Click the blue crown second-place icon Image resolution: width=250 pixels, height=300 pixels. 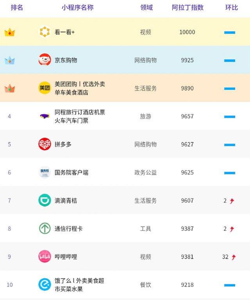tap(9, 60)
